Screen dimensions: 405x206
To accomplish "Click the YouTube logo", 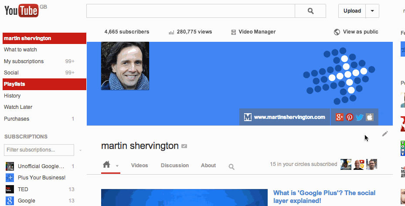I will pyautogui.click(x=22, y=11).
